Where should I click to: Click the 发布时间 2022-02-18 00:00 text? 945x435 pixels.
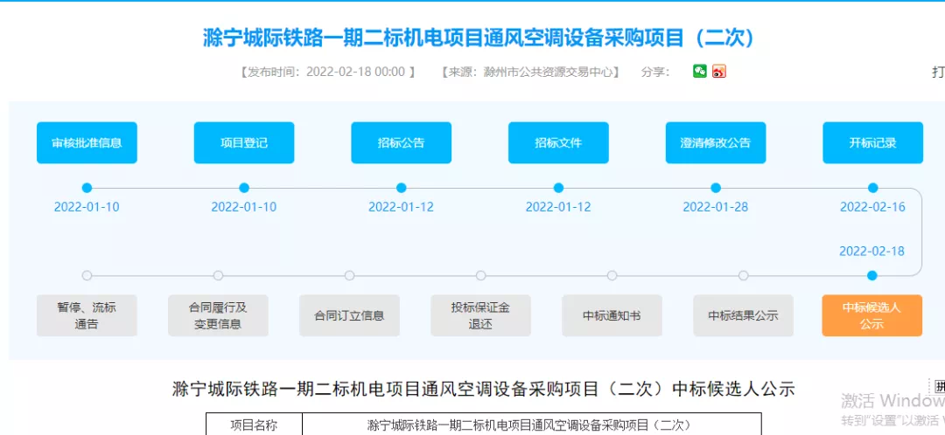click(327, 72)
